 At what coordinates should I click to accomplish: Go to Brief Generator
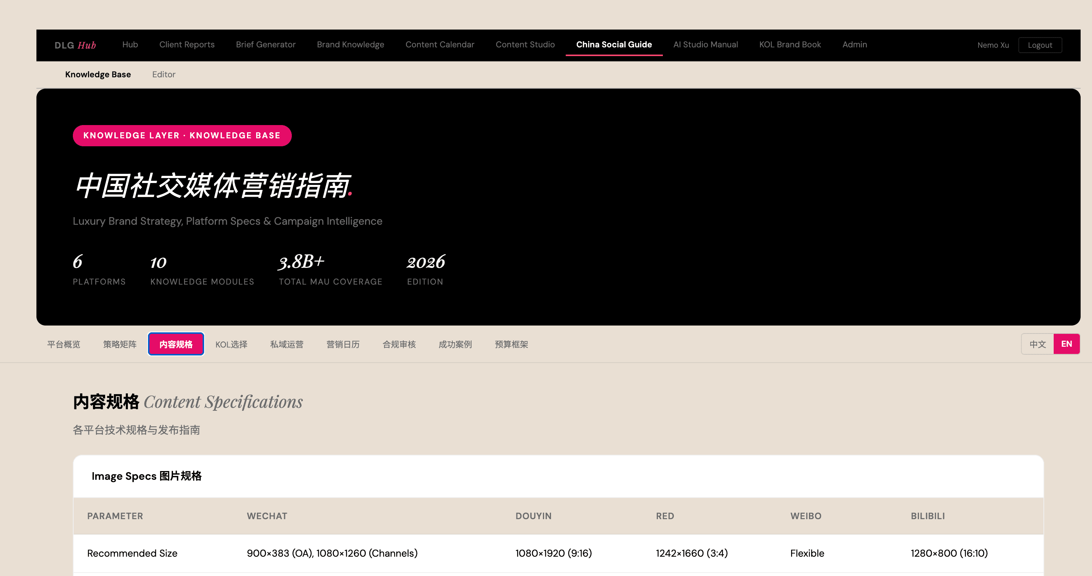click(265, 44)
